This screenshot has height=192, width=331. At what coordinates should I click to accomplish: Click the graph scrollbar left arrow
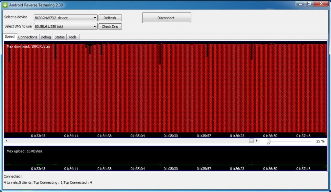point(6,141)
